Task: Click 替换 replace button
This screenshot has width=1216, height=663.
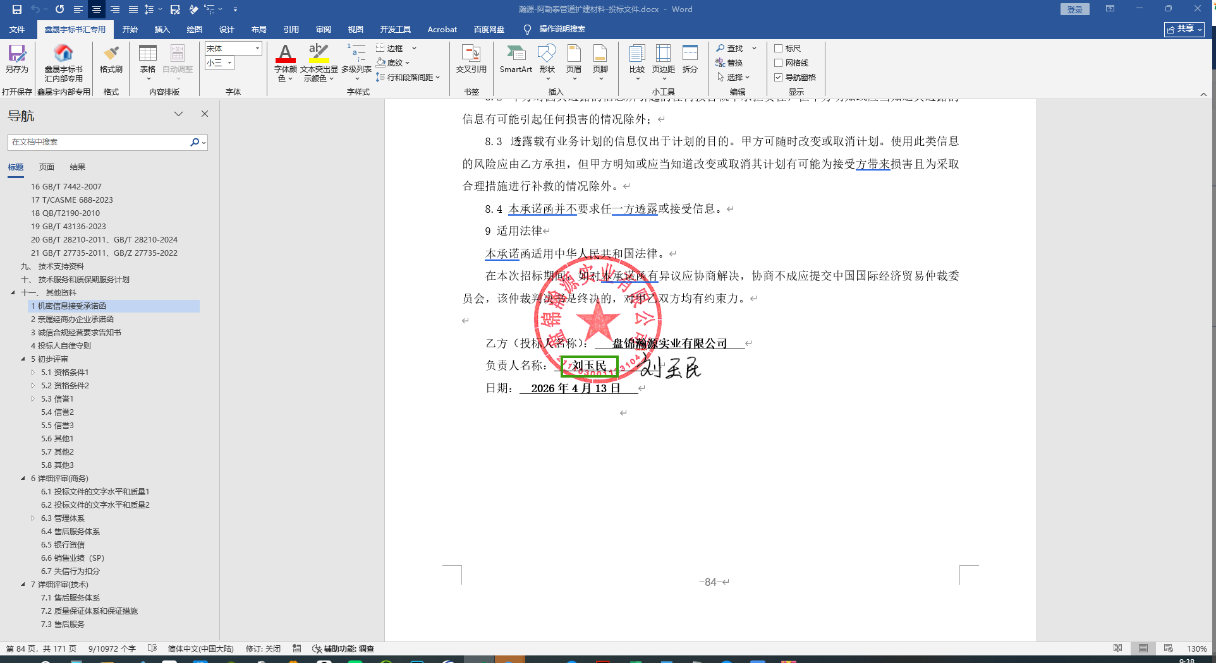Action: [729, 63]
